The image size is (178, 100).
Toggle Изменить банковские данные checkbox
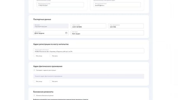point(34,96)
